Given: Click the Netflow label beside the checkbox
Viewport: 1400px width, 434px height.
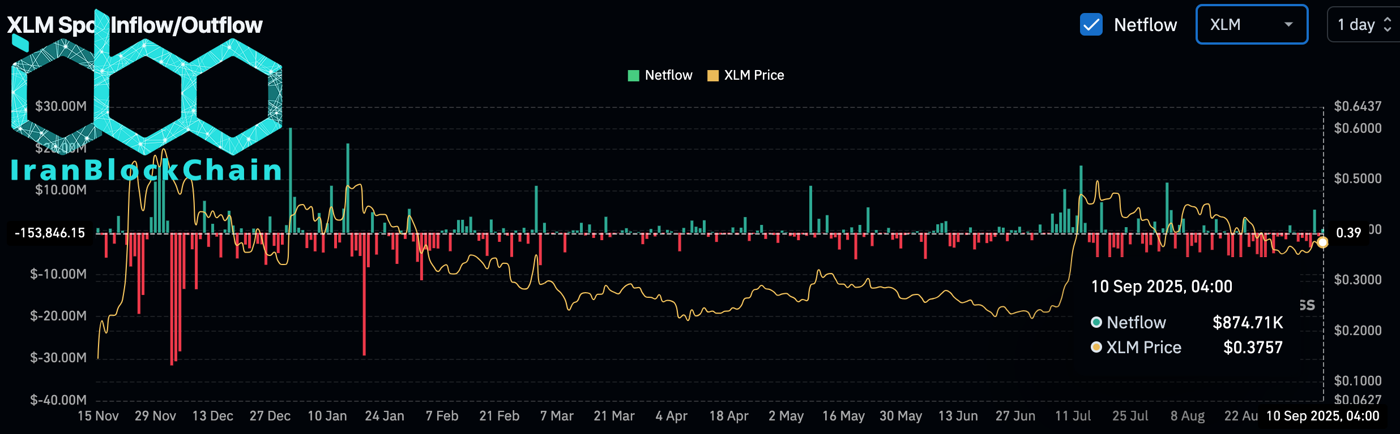Looking at the screenshot, I should coord(1145,25).
